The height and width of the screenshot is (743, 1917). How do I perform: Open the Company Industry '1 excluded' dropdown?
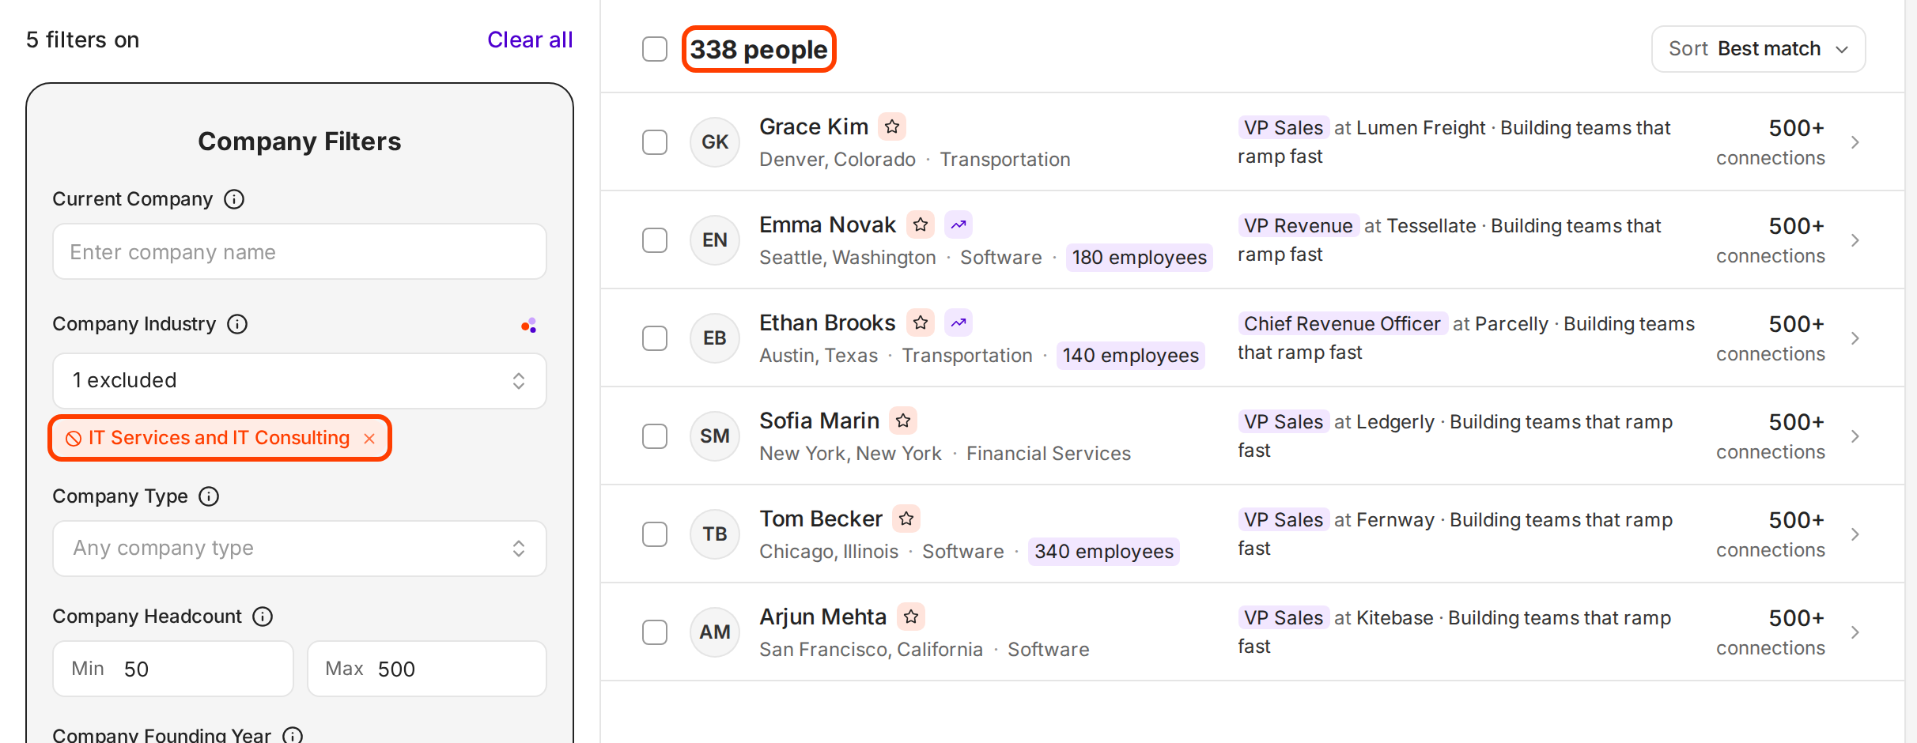[299, 381]
